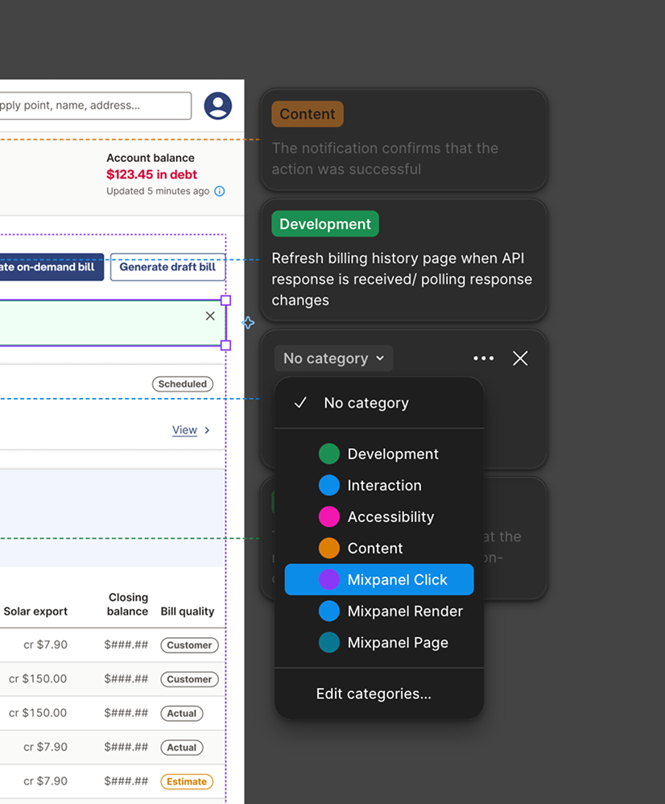
Task: Open the View link
Action: coord(184,430)
